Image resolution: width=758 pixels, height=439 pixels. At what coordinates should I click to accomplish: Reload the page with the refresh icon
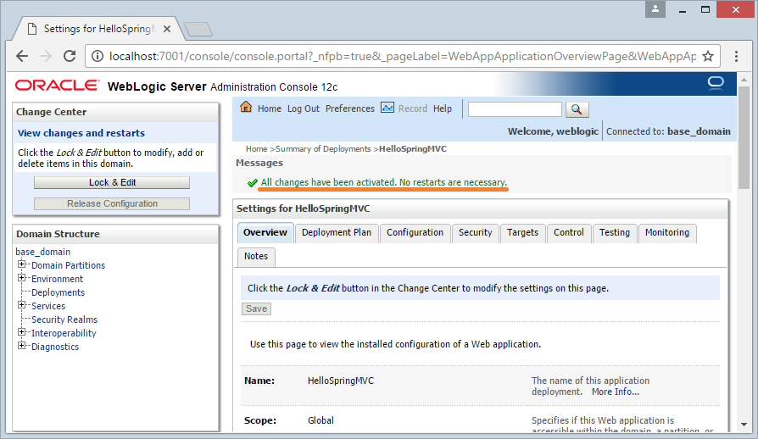point(70,56)
